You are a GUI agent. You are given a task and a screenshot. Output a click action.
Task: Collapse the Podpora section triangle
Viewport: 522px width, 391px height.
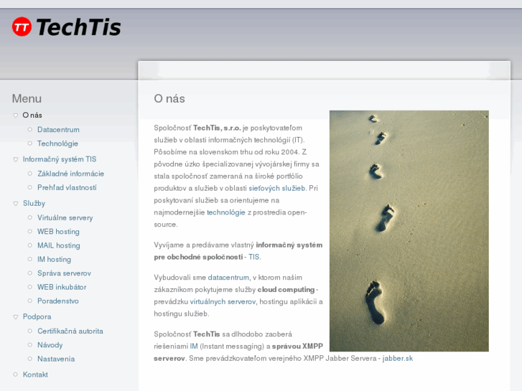(x=15, y=317)
